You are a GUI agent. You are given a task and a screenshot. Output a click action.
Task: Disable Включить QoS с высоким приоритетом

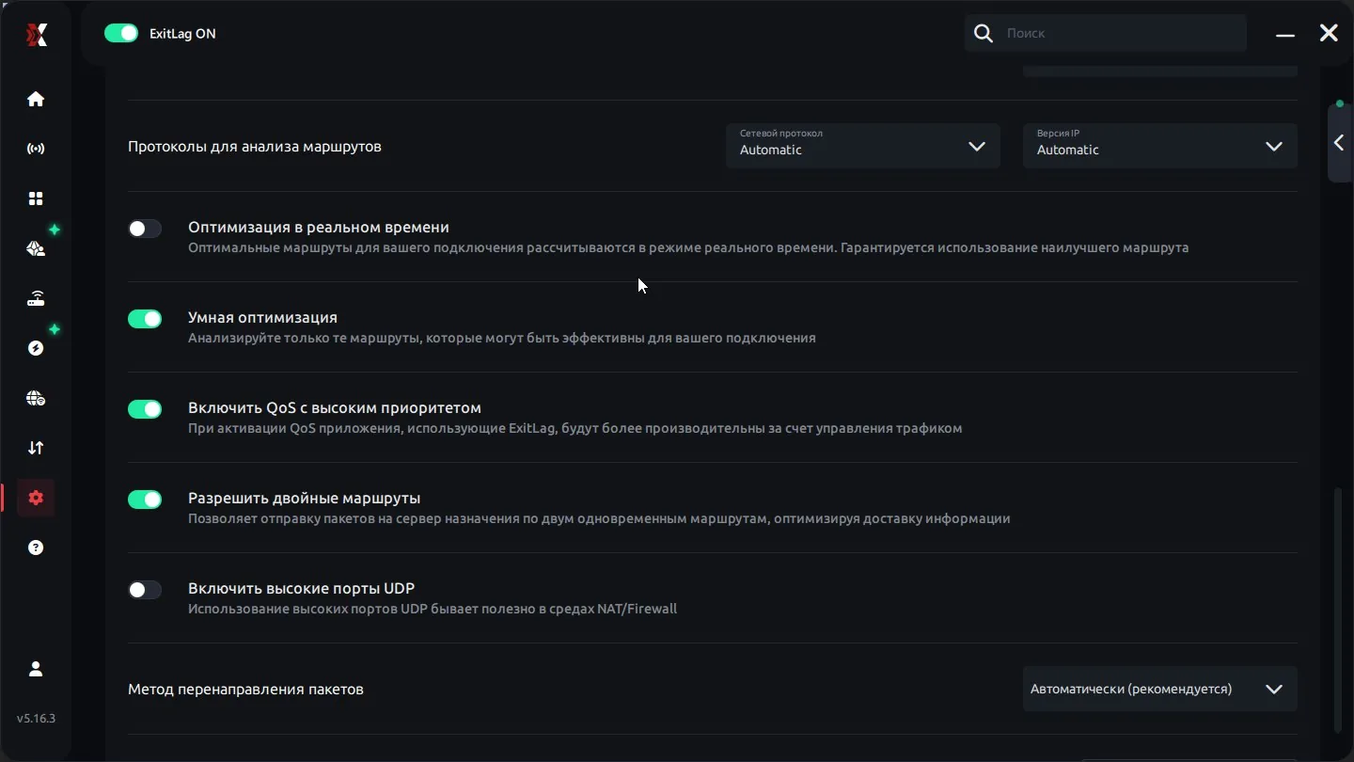click(145, 409)
